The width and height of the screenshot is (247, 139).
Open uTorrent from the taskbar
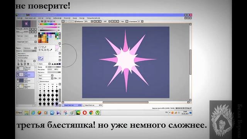[98, 113]
